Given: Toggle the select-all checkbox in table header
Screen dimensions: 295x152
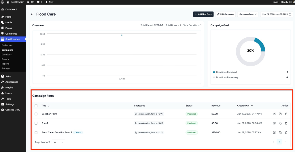Looking at the screenshot, I should tap(36, 106).
